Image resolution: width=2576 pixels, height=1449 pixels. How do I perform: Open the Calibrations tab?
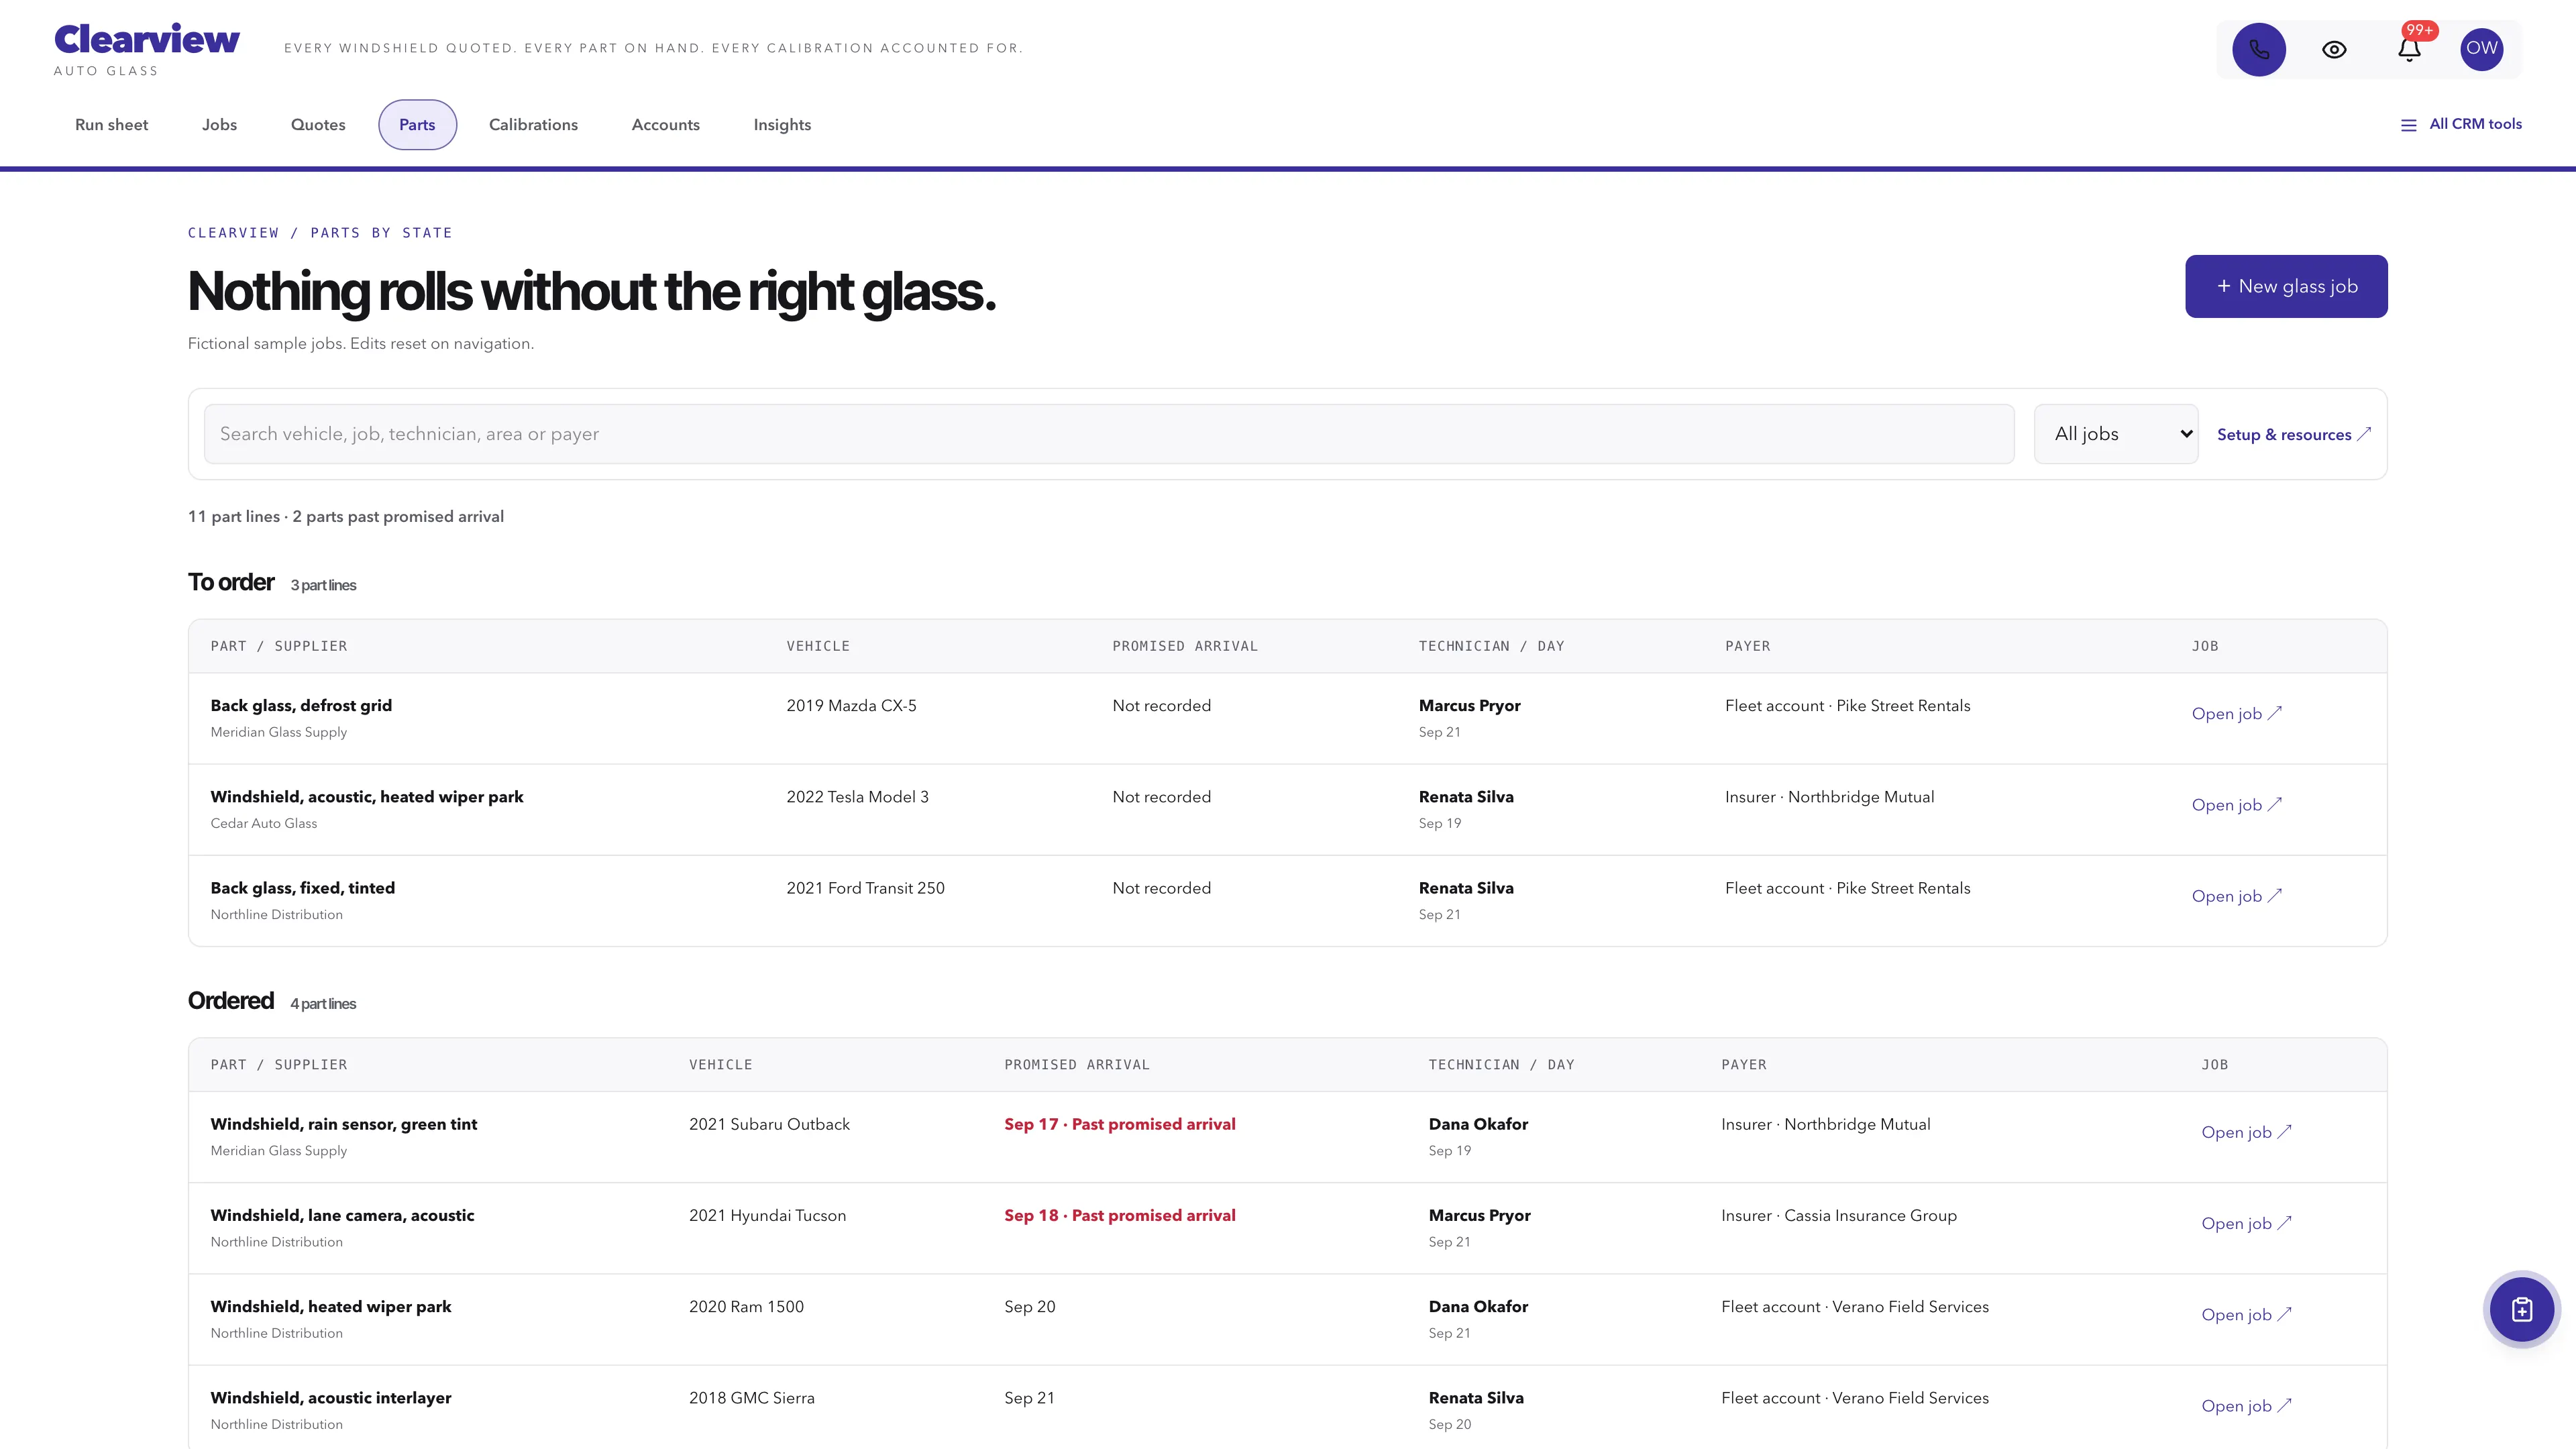point(533,125)
